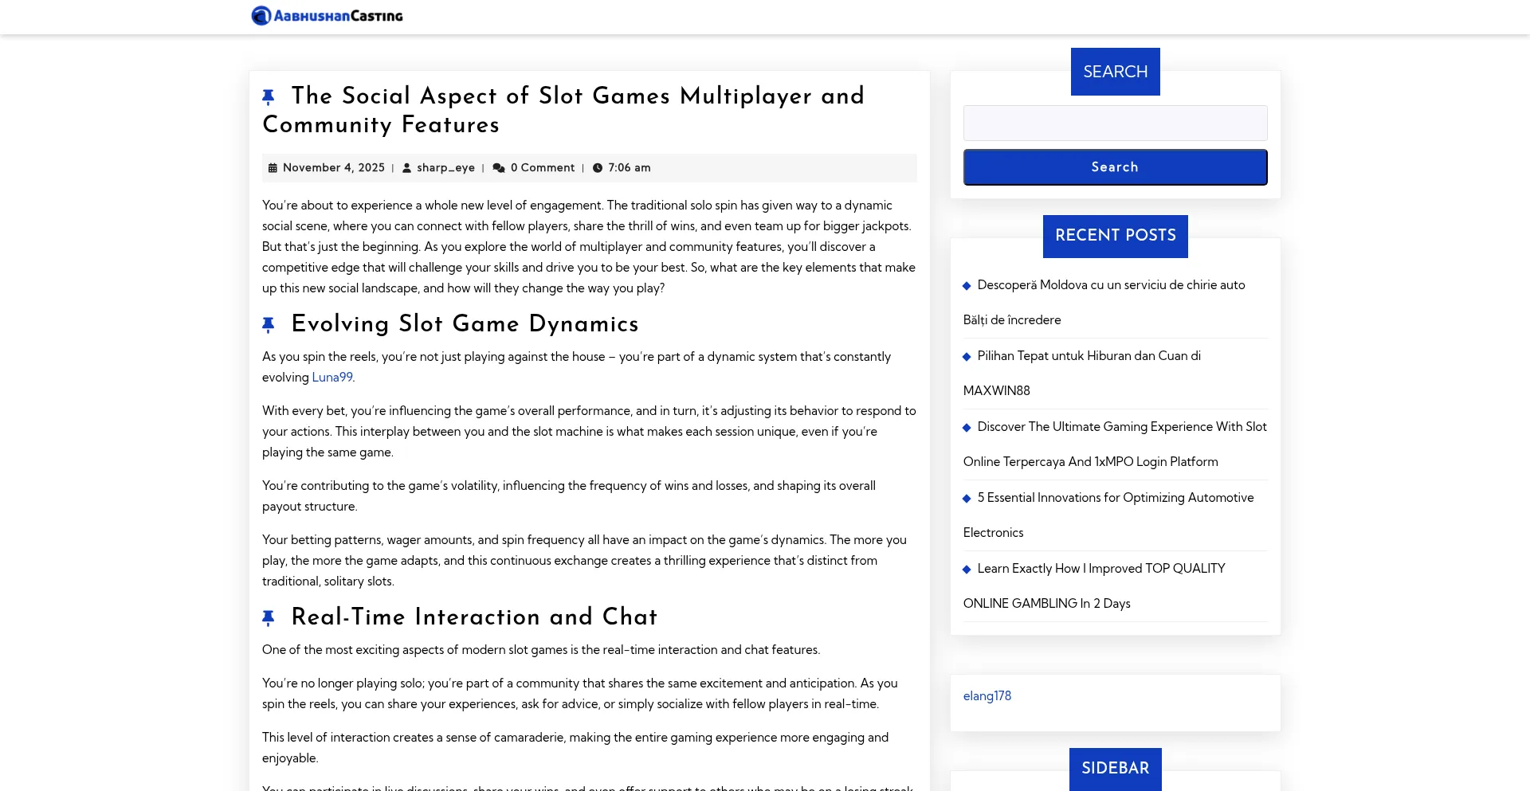
Task: Click the calendar icon next to November 4, 2025
Action: 273,168
